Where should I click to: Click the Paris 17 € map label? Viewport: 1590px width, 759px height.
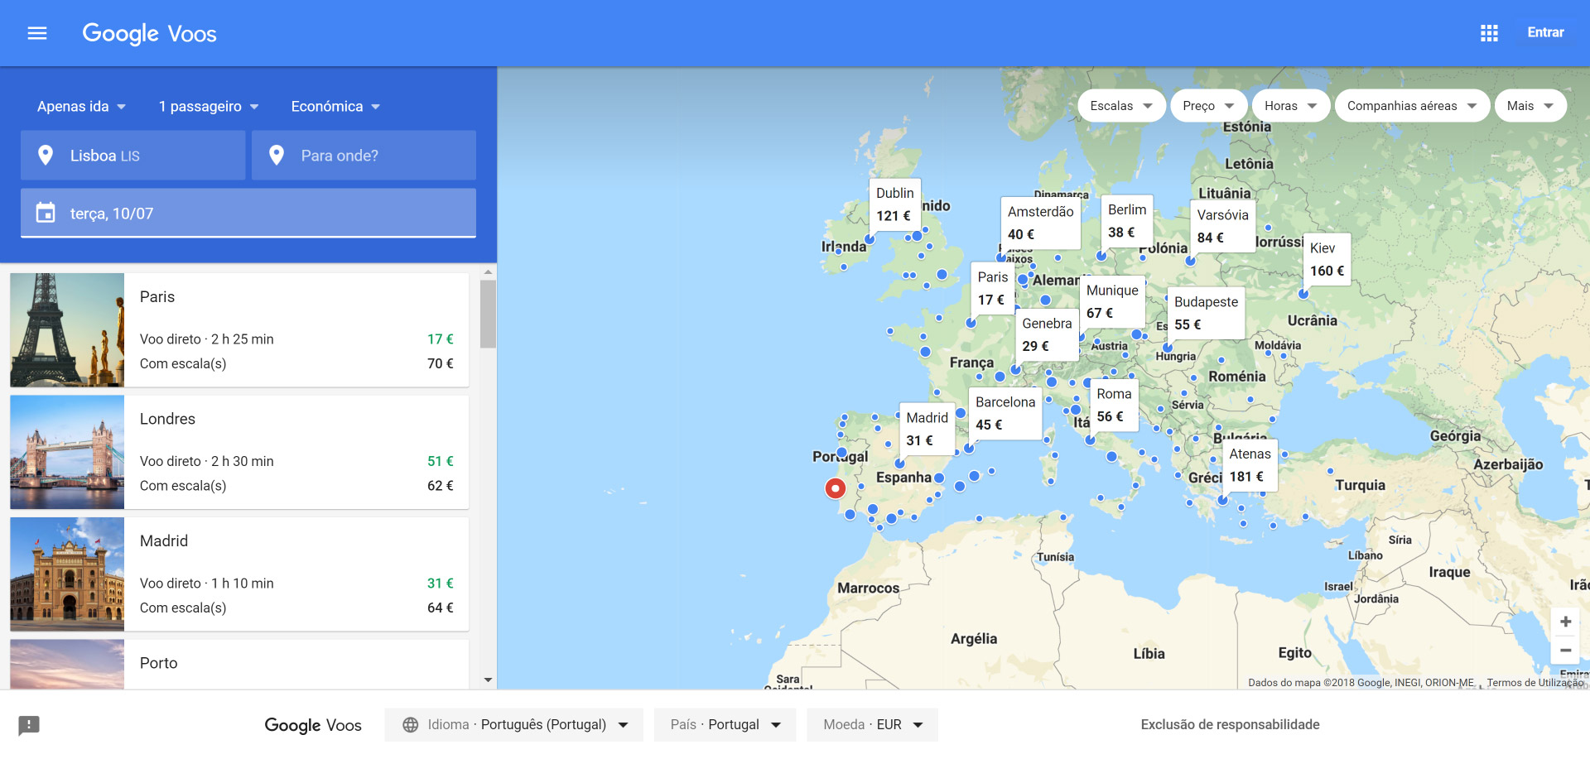click(x=992, y=288)
